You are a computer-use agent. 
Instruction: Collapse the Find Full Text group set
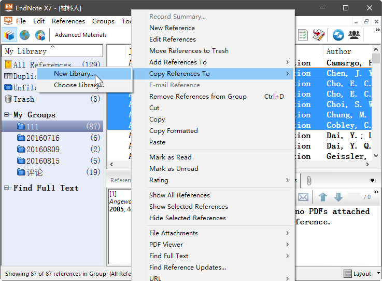[x=7, y=188]
